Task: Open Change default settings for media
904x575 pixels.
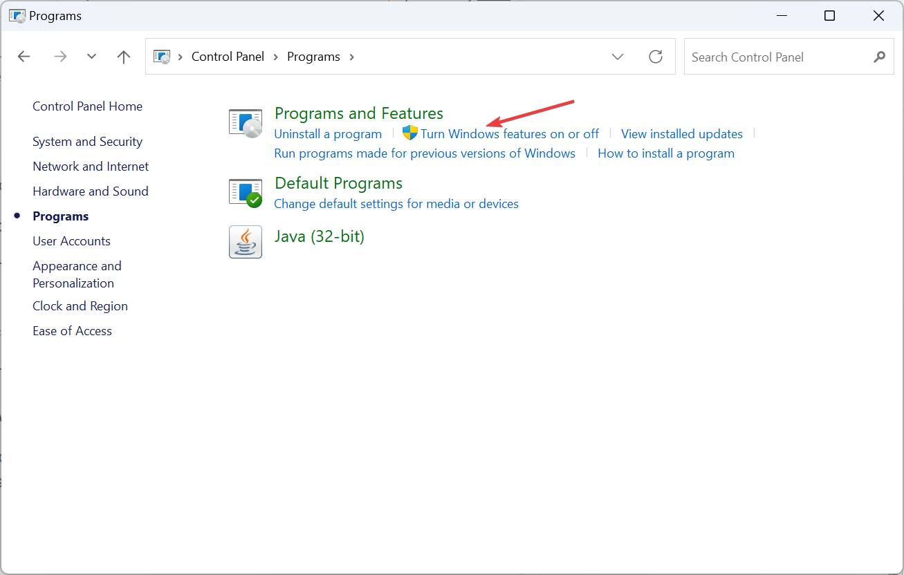Action: click(x=396, y=204)
